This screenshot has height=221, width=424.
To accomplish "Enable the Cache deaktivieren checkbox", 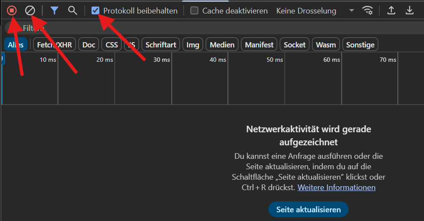I will click(194, 10).
